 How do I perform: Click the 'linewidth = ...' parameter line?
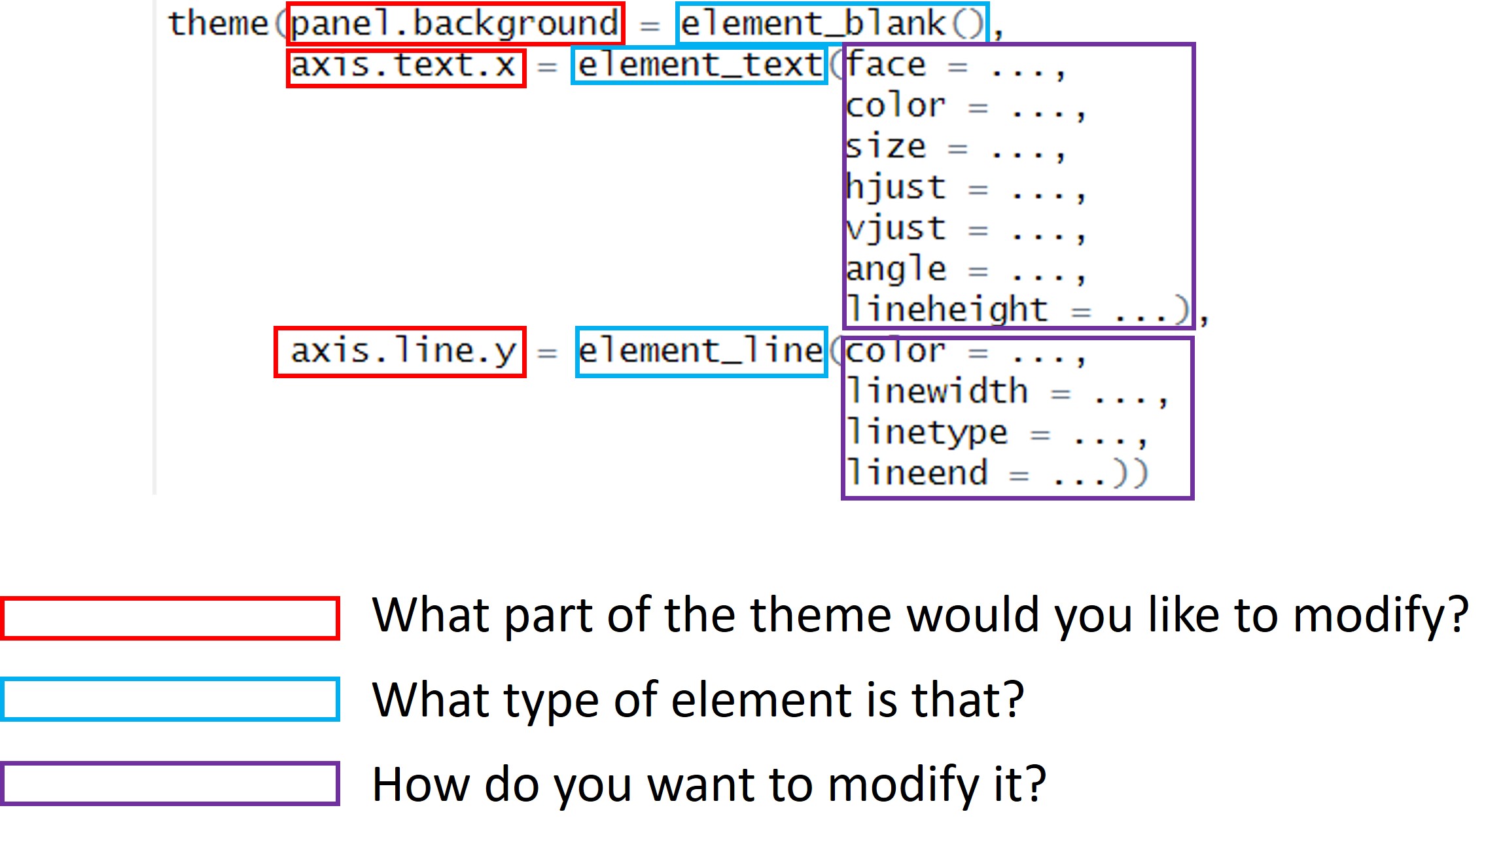coord(1007,392)
